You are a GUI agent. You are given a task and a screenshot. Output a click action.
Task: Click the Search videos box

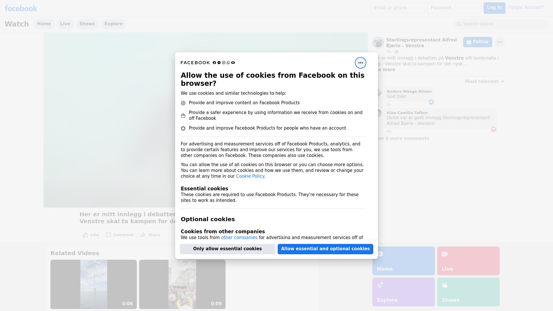501,24
